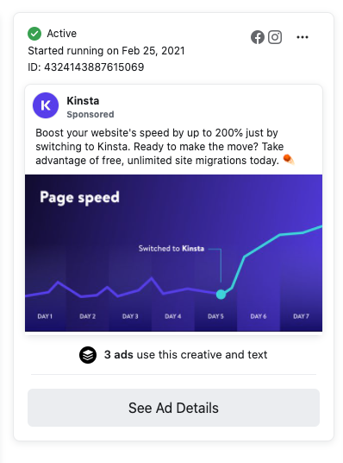Click the green Active status checkmark
Viewport: 343px width, 463px height.
tap(34, 34)
